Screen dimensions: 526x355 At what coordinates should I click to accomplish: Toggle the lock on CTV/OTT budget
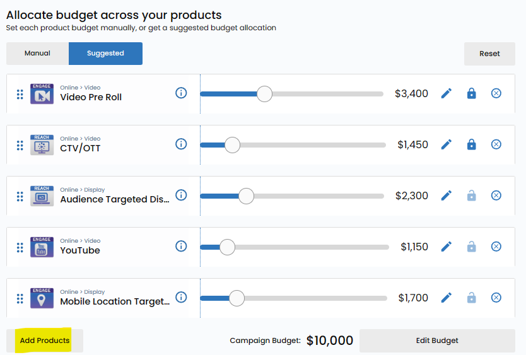(471, 144)
